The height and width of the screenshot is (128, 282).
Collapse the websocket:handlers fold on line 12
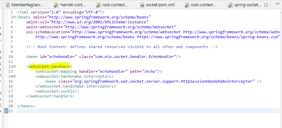[15, 66]
